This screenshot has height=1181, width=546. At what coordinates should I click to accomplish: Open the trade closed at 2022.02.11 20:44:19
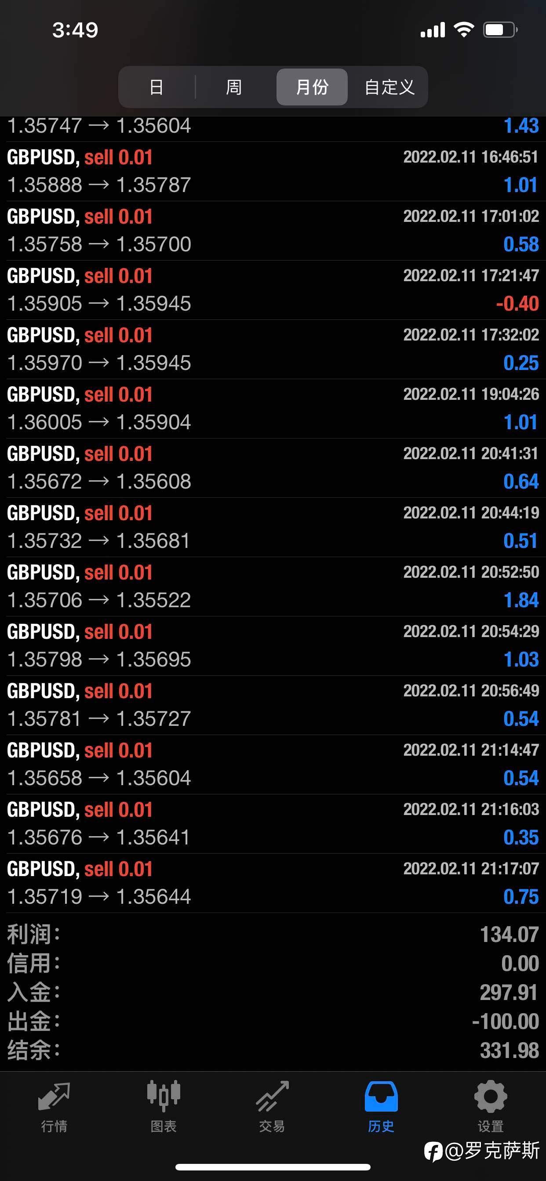coord(273,527)
